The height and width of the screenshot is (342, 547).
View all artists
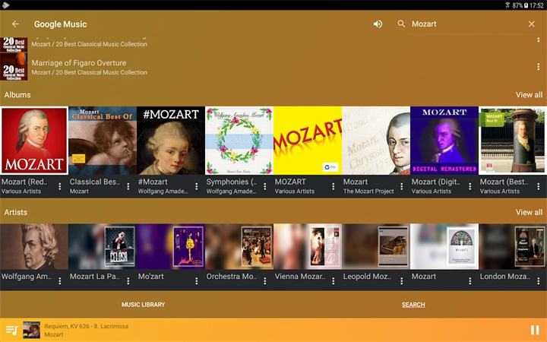point(529,212)
